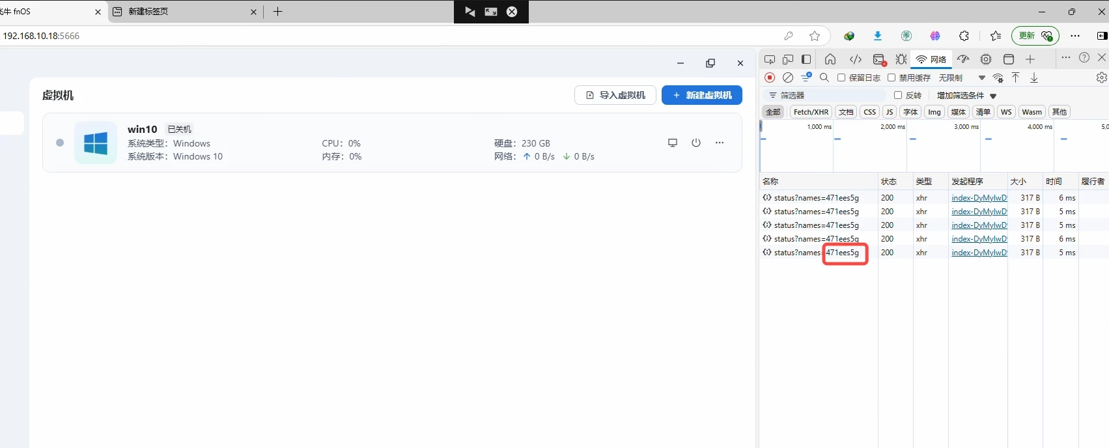The height and width of the screenshot is (448, 1109).
Task: Filter requests by CSS
Action: coord(870,112)
